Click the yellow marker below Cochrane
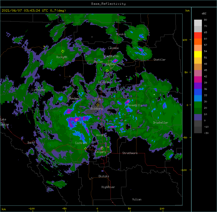 (x=86, y=149)
